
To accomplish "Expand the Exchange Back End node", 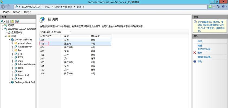I will 9,82.
